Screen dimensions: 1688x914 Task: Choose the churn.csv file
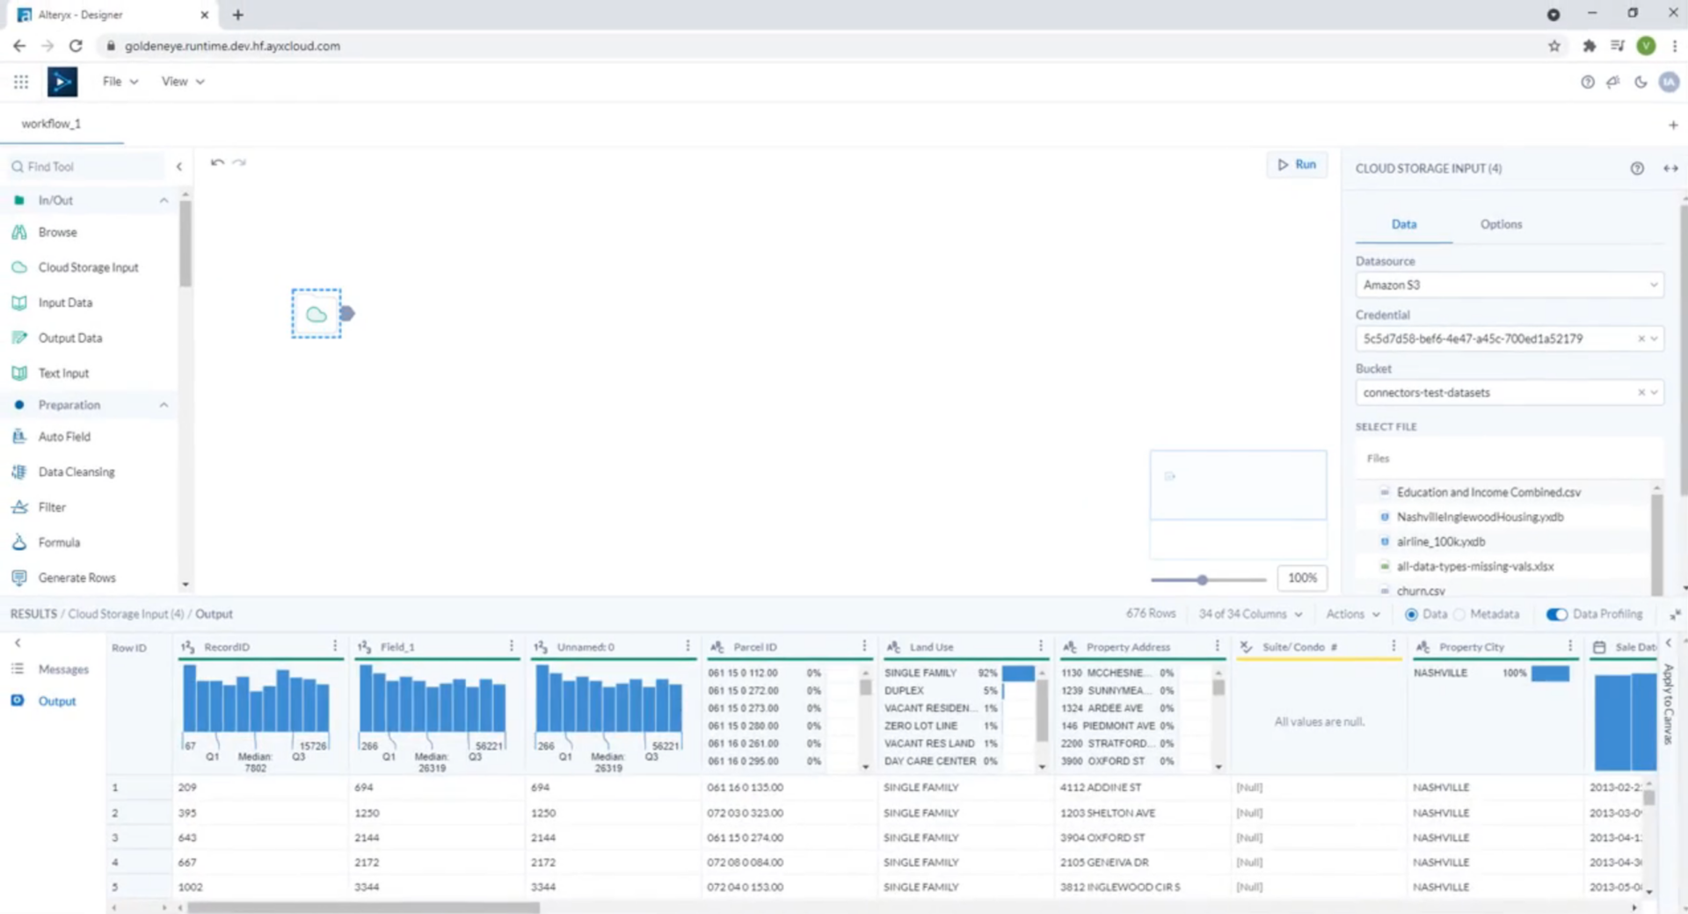1420,591
